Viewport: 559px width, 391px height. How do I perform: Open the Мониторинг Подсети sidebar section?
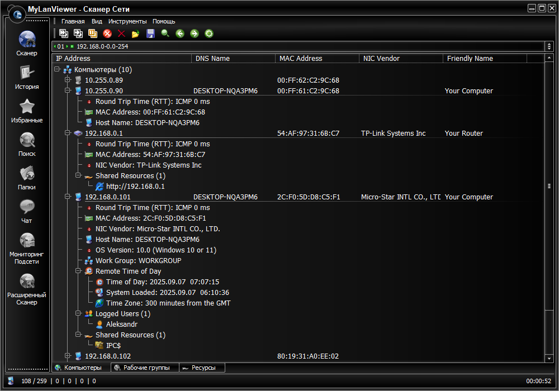(27, 249)
